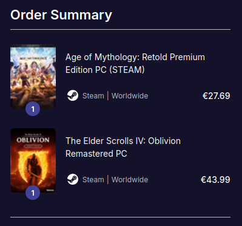Click the divider line below Order Summary

click(121, 30)
